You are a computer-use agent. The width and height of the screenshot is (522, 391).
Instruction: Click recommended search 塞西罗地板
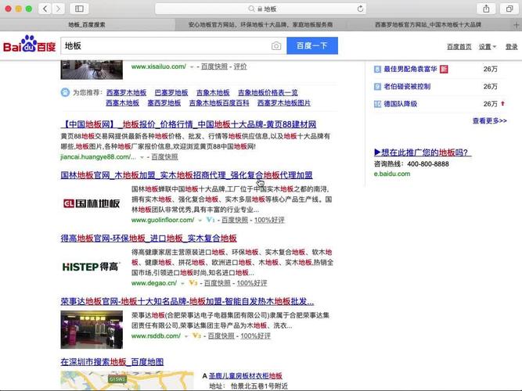coord(164,103)
